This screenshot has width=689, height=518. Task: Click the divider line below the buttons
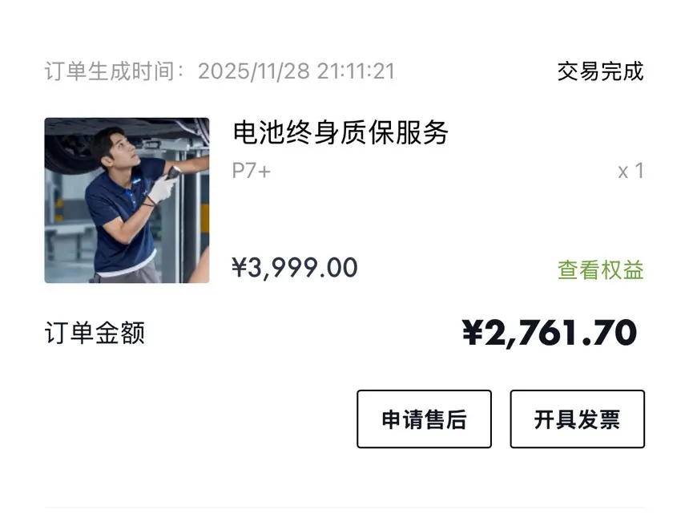click(x=344, y=508)
